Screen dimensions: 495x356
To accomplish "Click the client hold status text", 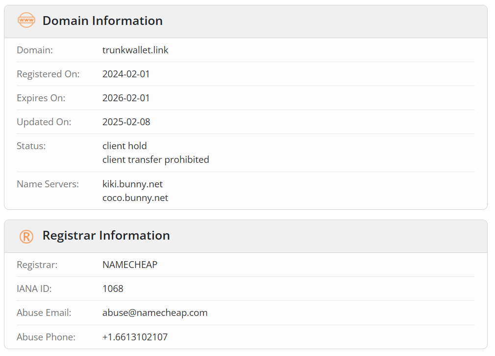I will pyautogui.click(x=124, y=146).
